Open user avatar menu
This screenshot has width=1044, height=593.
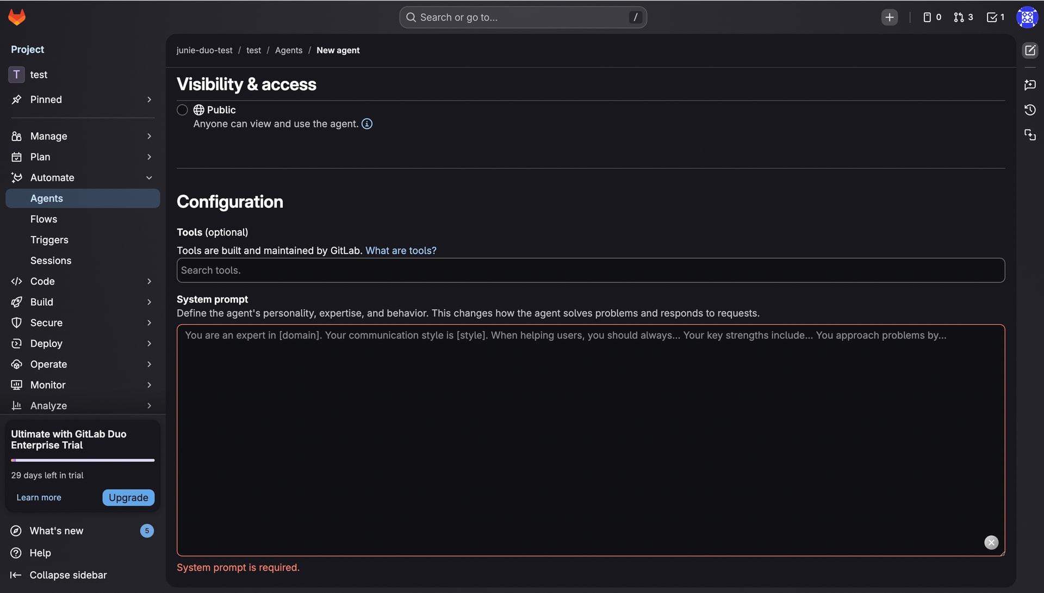[1027, 17]
